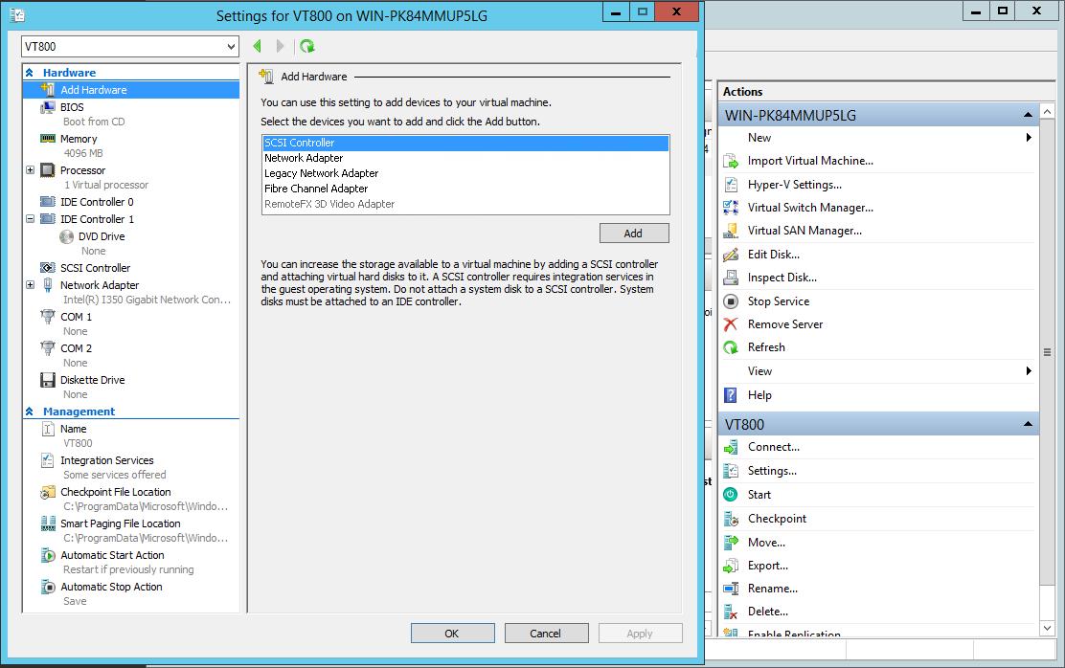Screen dimensions: 1065x668
Task: Select SCSI Controller in device list
Action: [465, 143]
